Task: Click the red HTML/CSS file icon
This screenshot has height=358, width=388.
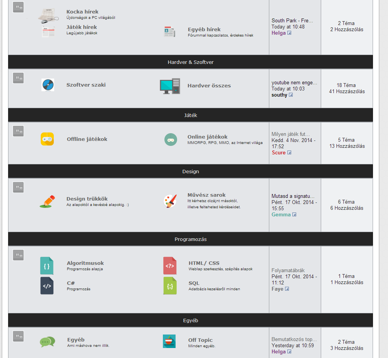Action: 170,266
